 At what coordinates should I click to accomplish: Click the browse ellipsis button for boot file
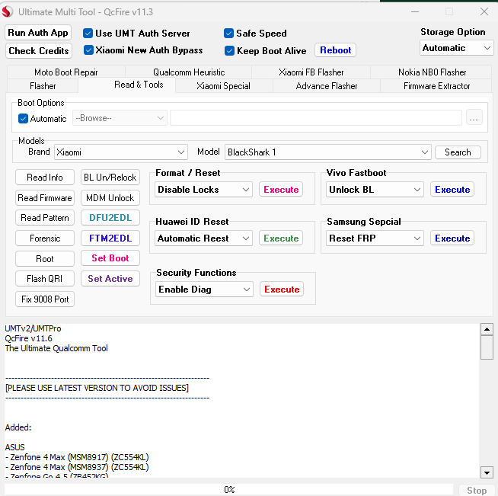tap(474, 118)
